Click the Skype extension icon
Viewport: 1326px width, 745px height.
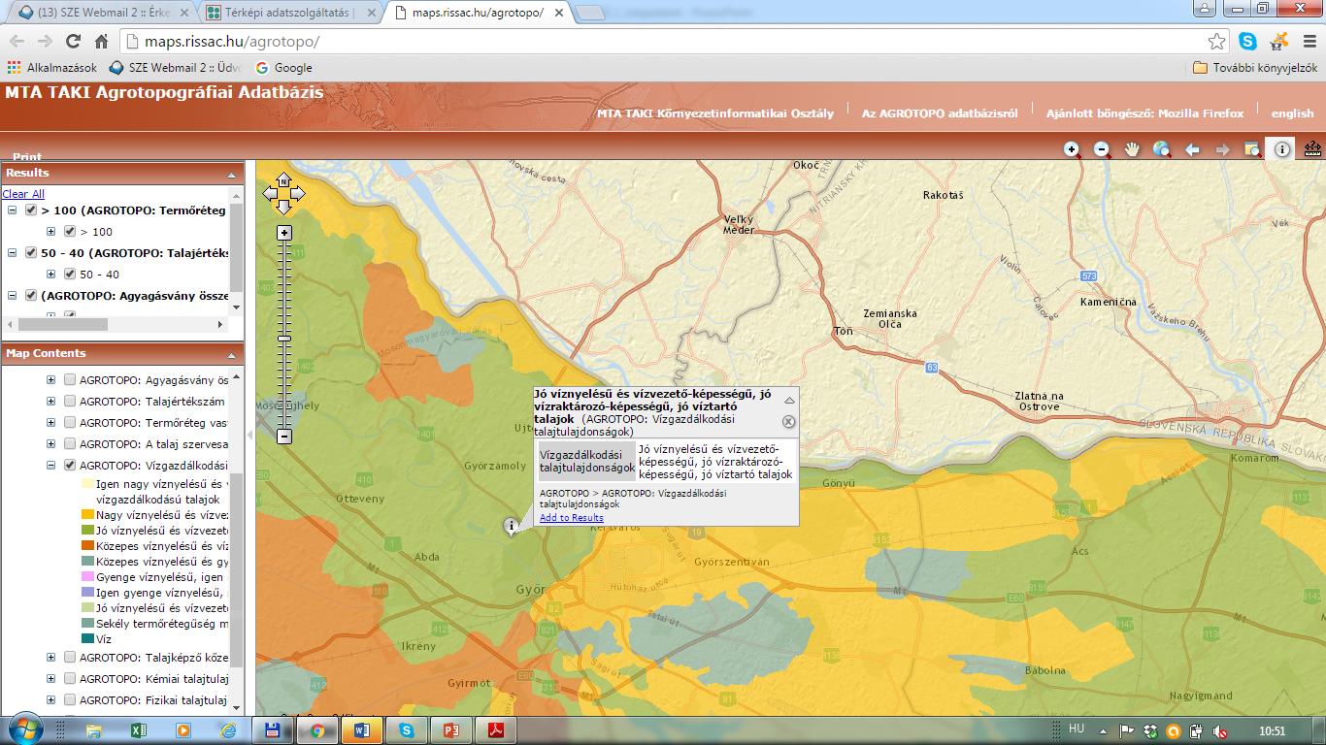tap(1247, 42)
